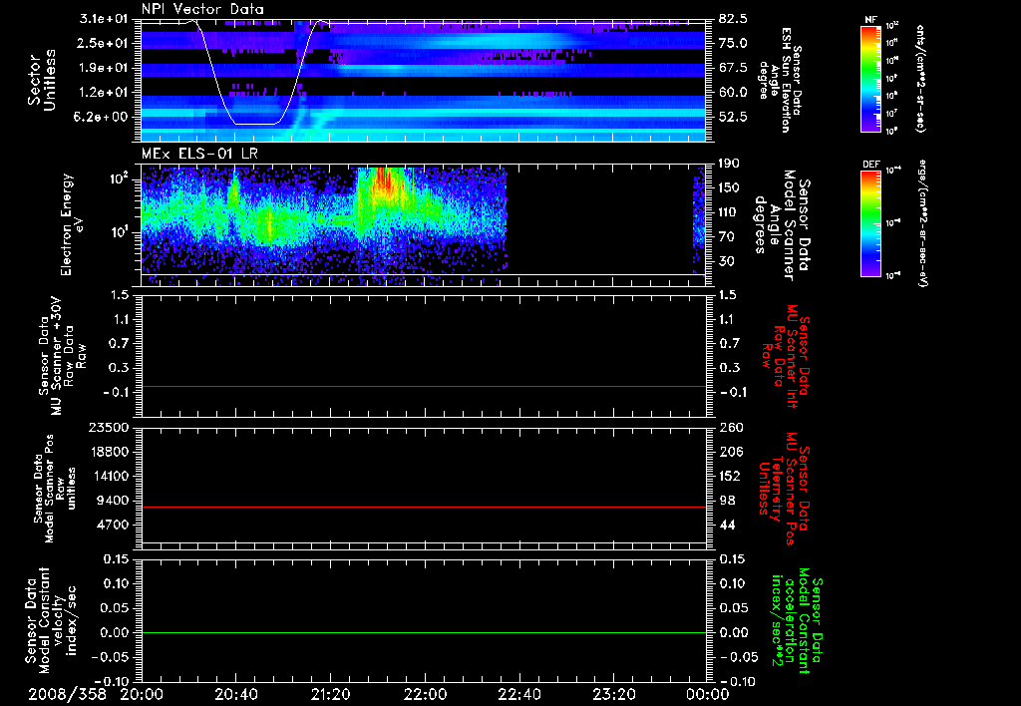This screenshot has height=706, width=1021.
Task: Click the "60.0" elevation angle tick
Action: 733,92
